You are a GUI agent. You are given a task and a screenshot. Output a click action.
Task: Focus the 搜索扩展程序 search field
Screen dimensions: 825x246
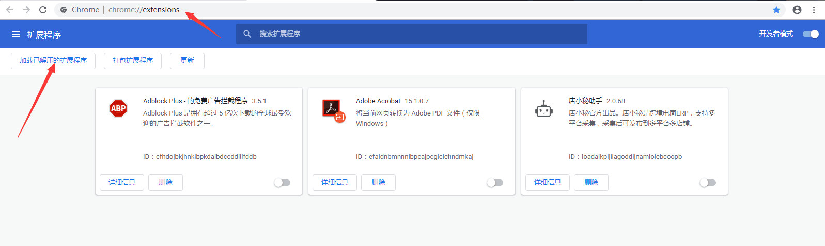pos(412,34)
